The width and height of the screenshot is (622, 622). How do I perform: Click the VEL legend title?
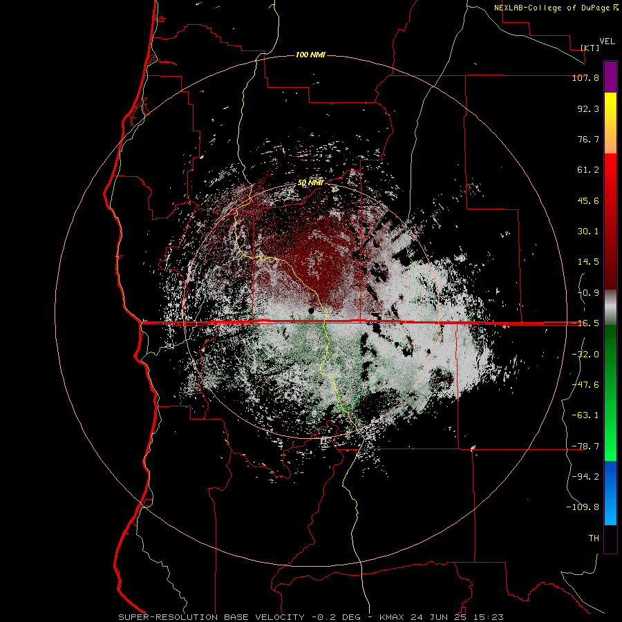[607, 41]
